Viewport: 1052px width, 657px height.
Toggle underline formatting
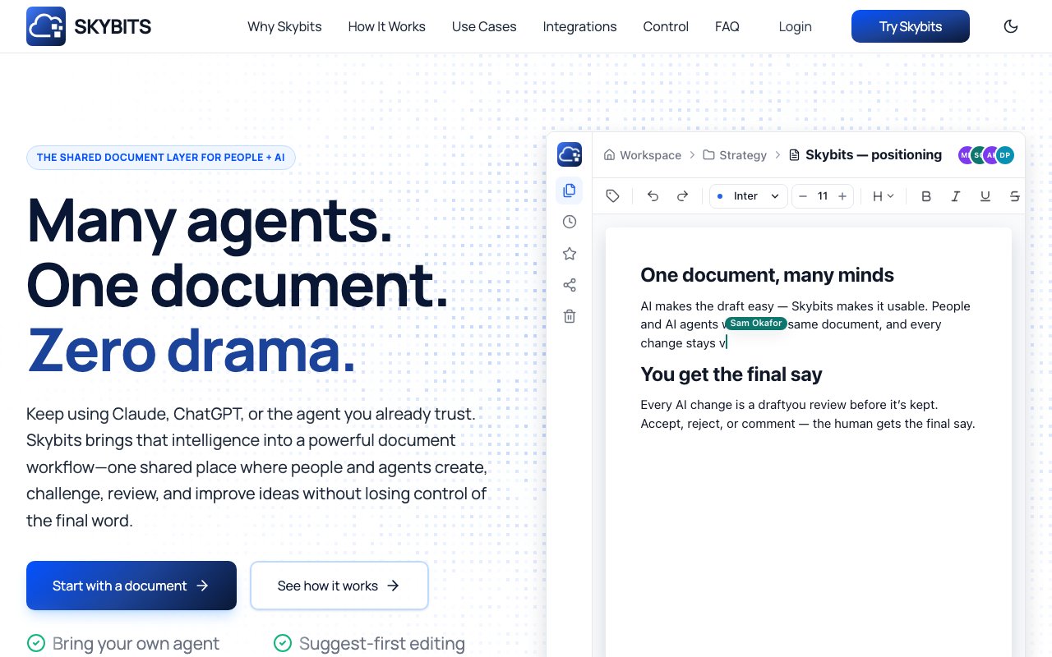[x=985, y=196]
